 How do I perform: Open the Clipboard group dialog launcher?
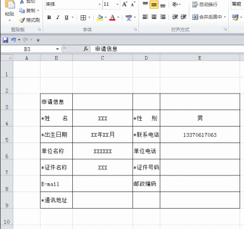pos(39,29)
